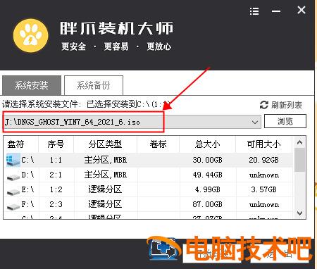Click the 总大小 column header

[x=207, y=144]
